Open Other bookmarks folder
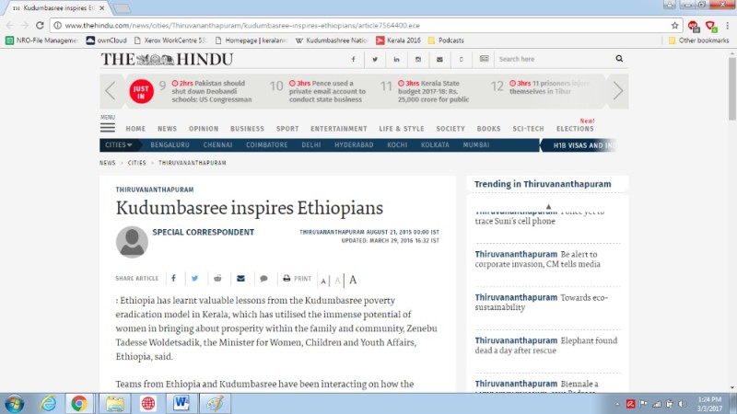This screenshot has height=414, width=737. point(698,40)
